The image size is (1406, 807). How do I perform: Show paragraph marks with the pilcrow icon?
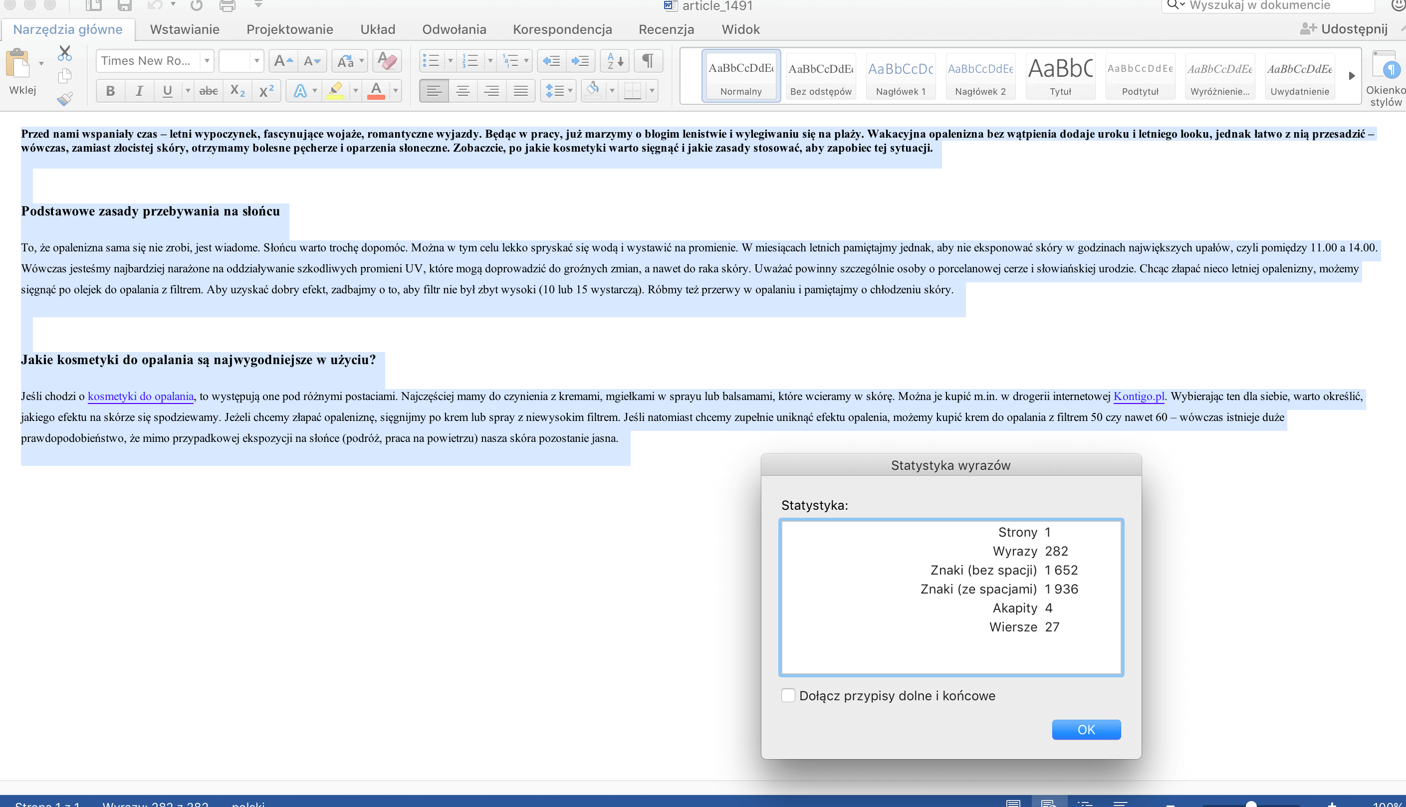pyautogui.click(x=648, y=61)
